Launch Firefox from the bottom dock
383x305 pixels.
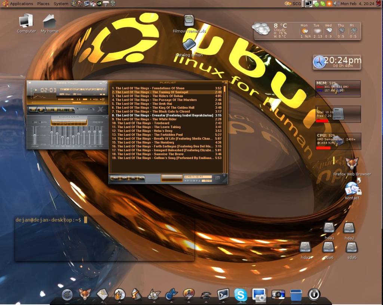click(85, 294)
